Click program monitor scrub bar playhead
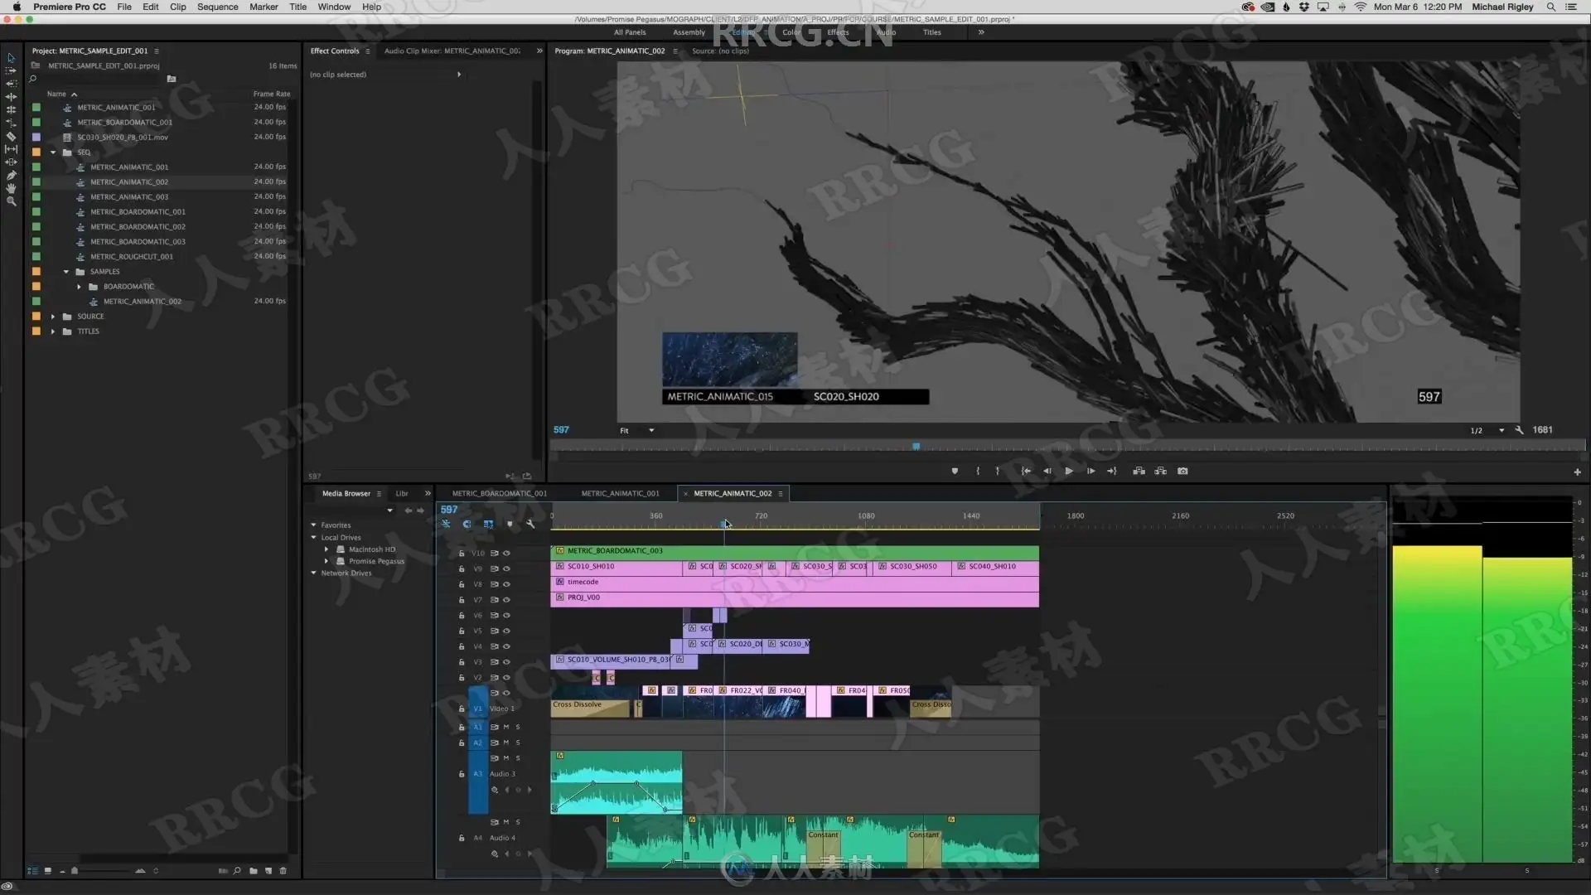The height and width of the screenshot is (895, 1591). [916, 447]
